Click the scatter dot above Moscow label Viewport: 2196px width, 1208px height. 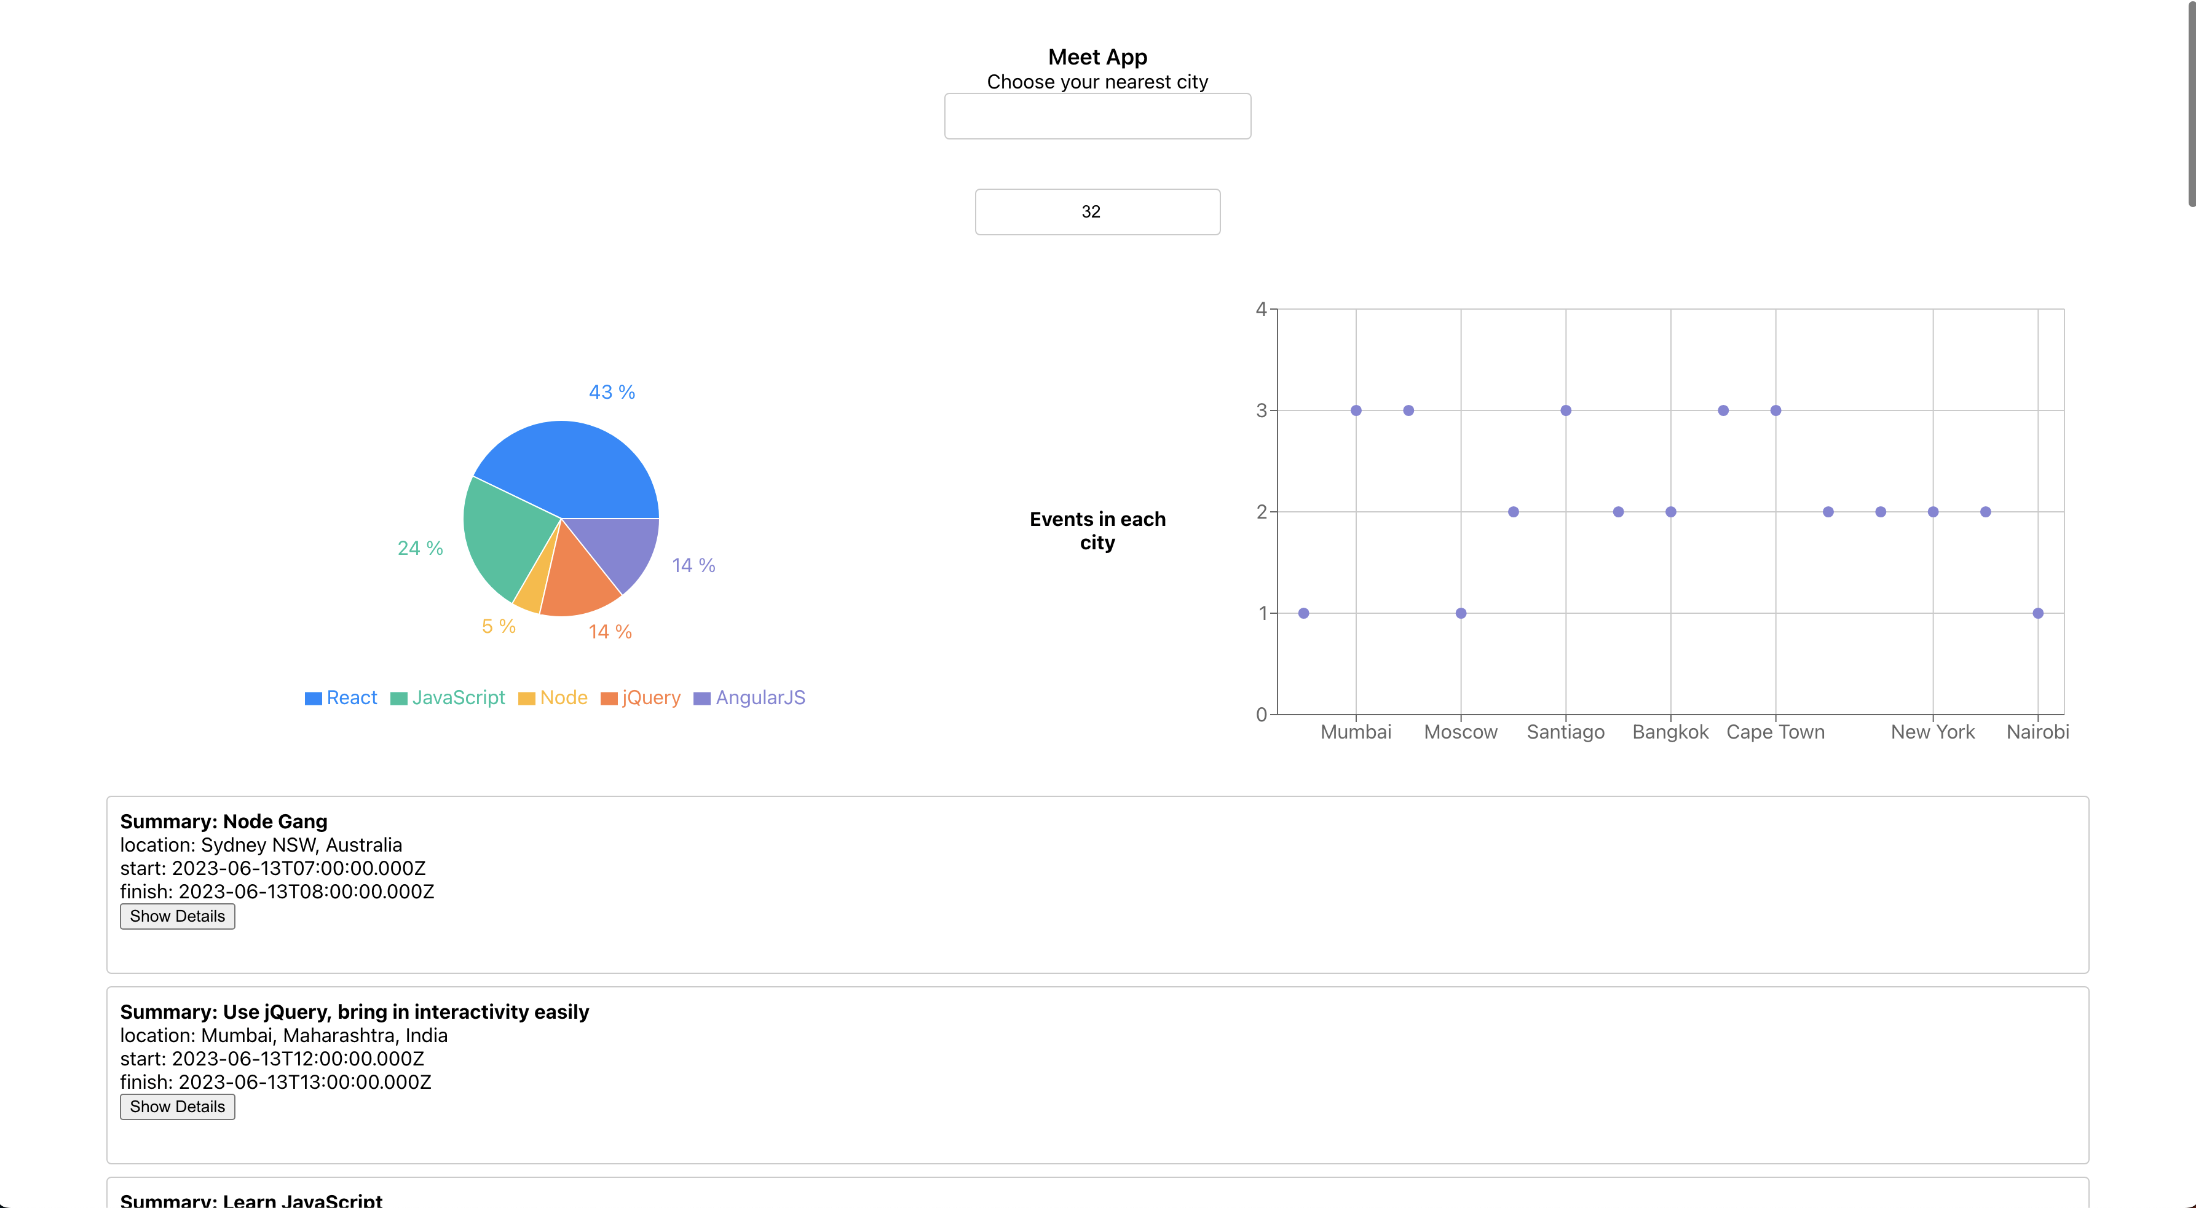tap(1460, 613)
